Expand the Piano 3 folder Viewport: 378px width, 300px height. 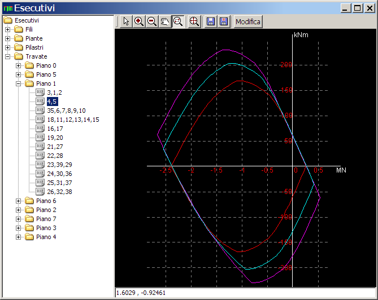click(x=18, y=228)
